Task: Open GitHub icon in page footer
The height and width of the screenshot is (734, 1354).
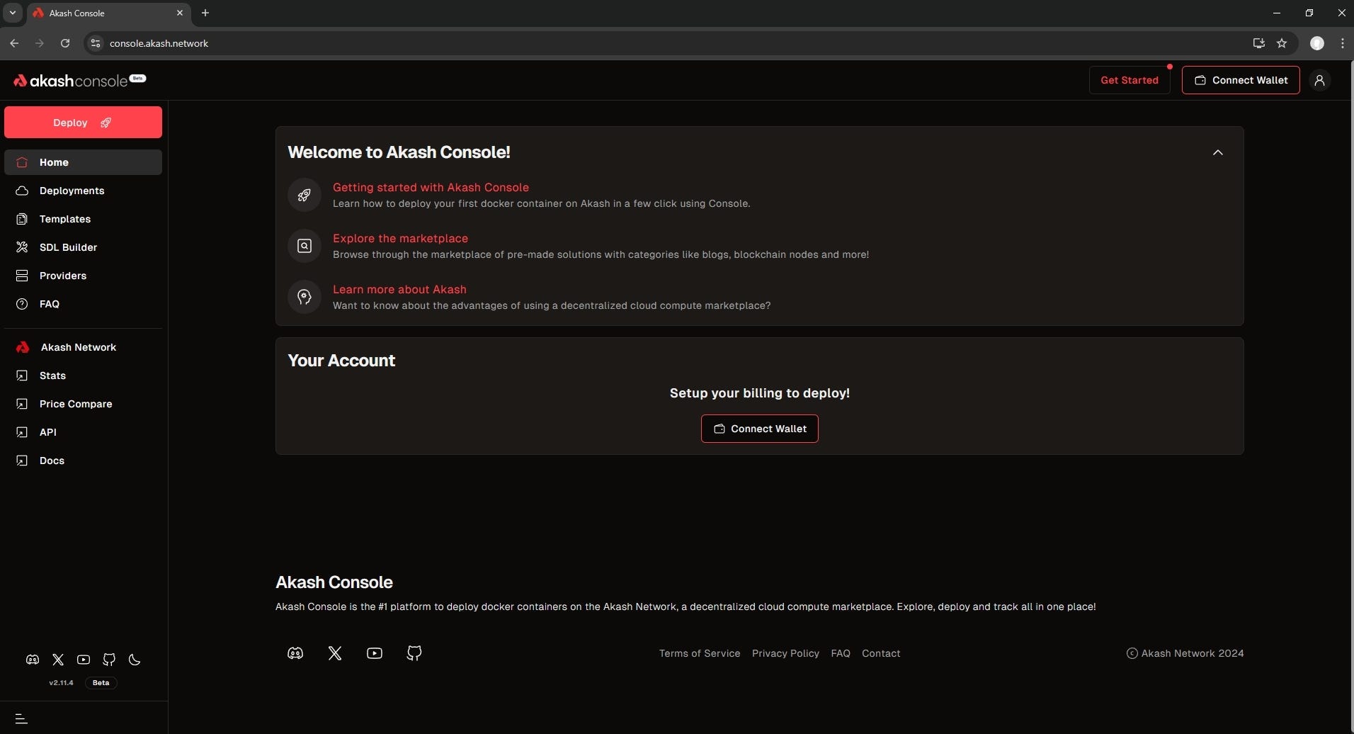Action: pos(414,653)
